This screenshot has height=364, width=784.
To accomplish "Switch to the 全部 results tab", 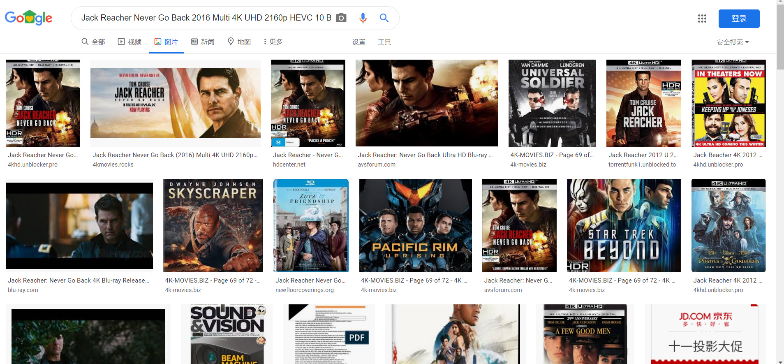I will (x=93, y=42).
